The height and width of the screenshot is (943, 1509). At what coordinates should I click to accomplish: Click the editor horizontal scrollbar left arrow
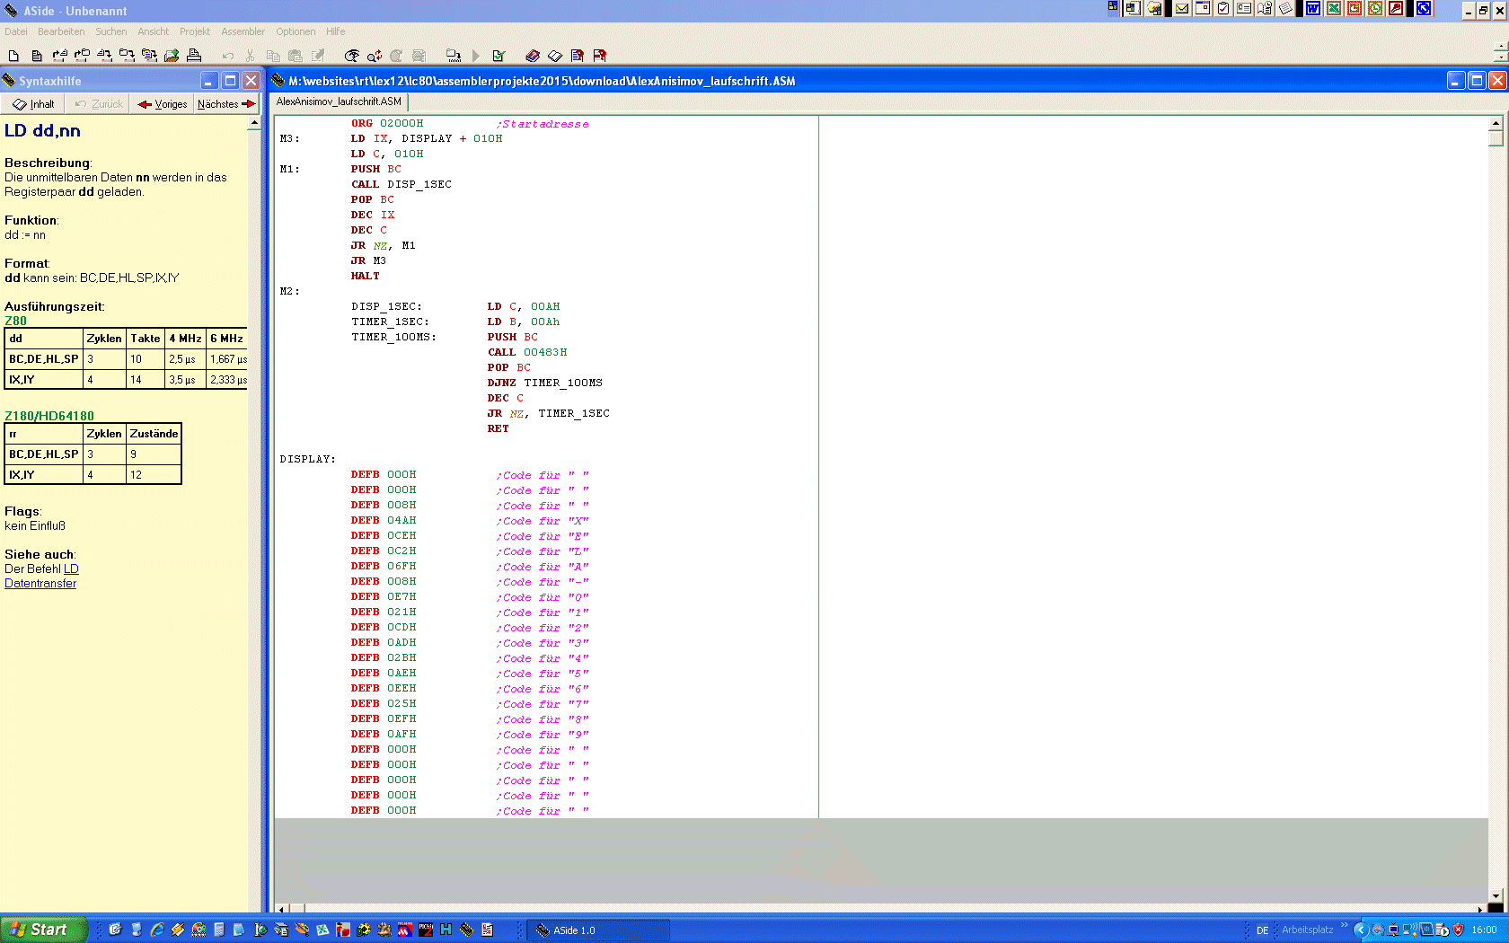point(282,909)
